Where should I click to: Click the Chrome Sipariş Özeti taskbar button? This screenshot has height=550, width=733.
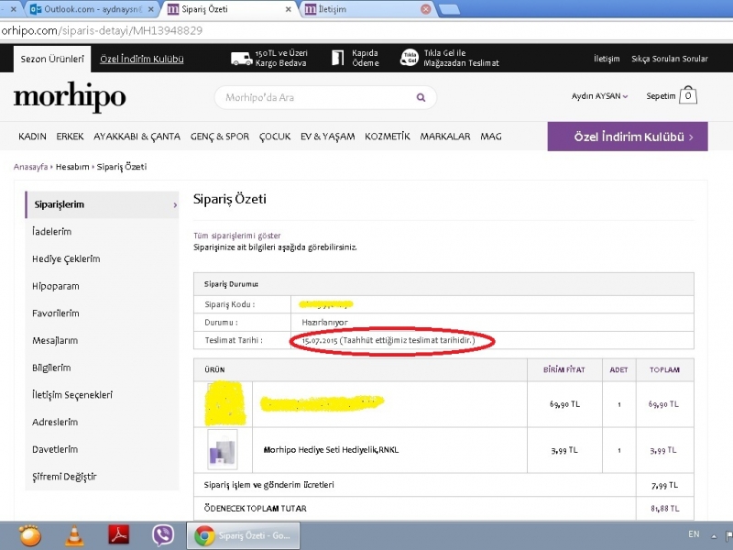coord(243,535)
